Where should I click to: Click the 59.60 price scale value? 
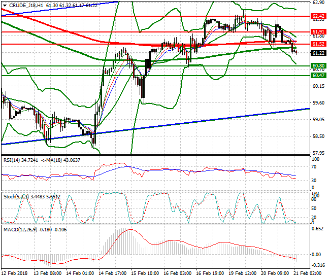point(318,103)
